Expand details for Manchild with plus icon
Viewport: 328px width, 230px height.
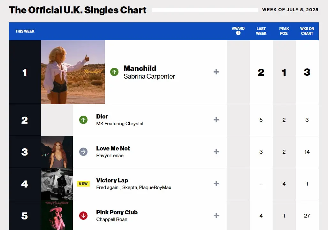tap(216, 72)
